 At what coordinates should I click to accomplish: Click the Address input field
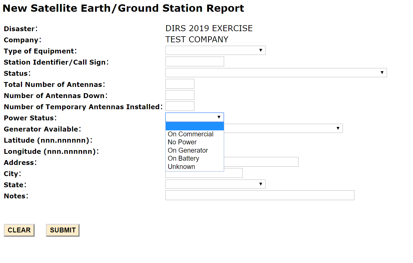click(x=261, y=162)
